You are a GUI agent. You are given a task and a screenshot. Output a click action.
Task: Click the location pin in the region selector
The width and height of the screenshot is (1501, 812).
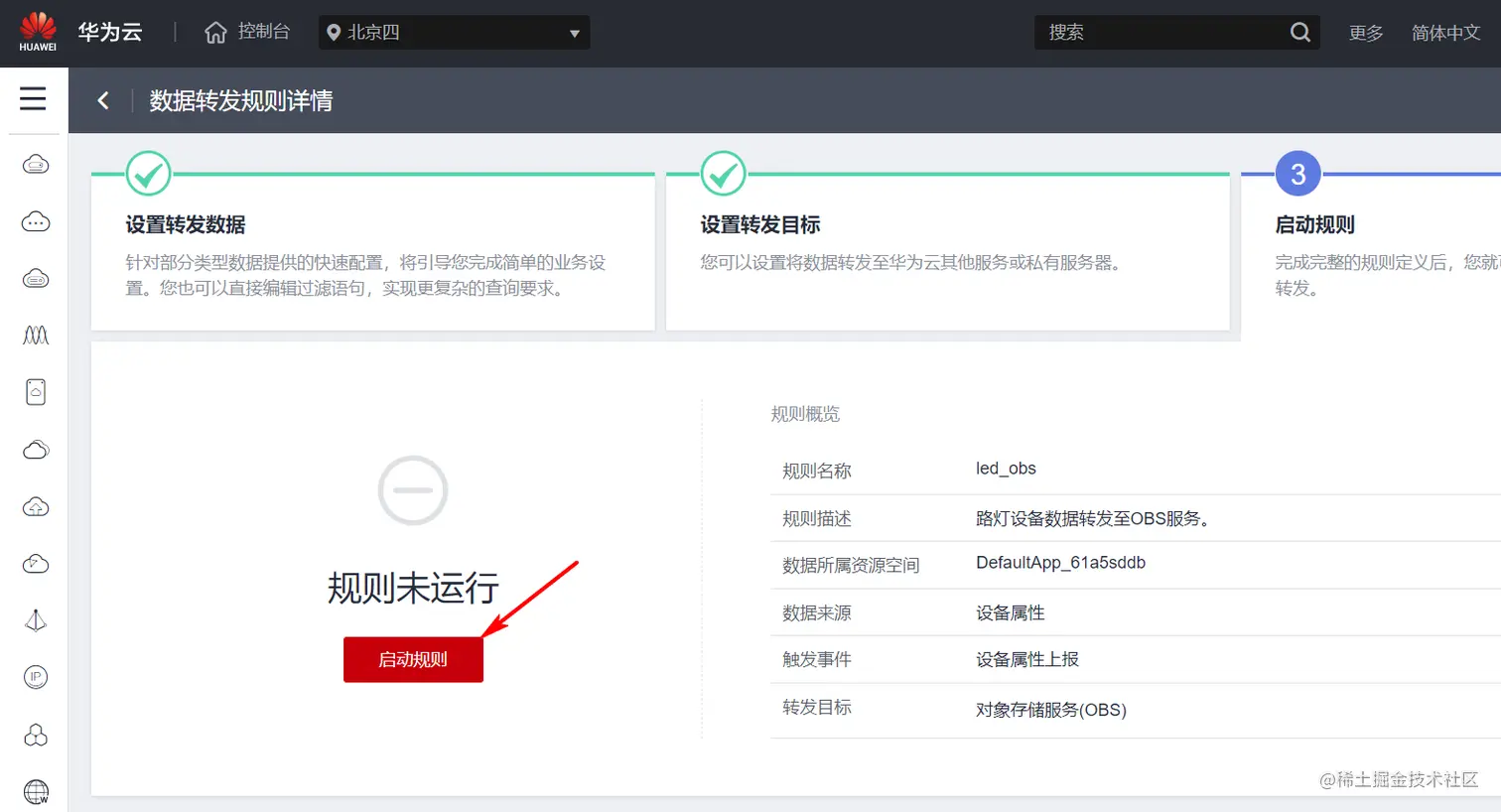pos(334,33)
